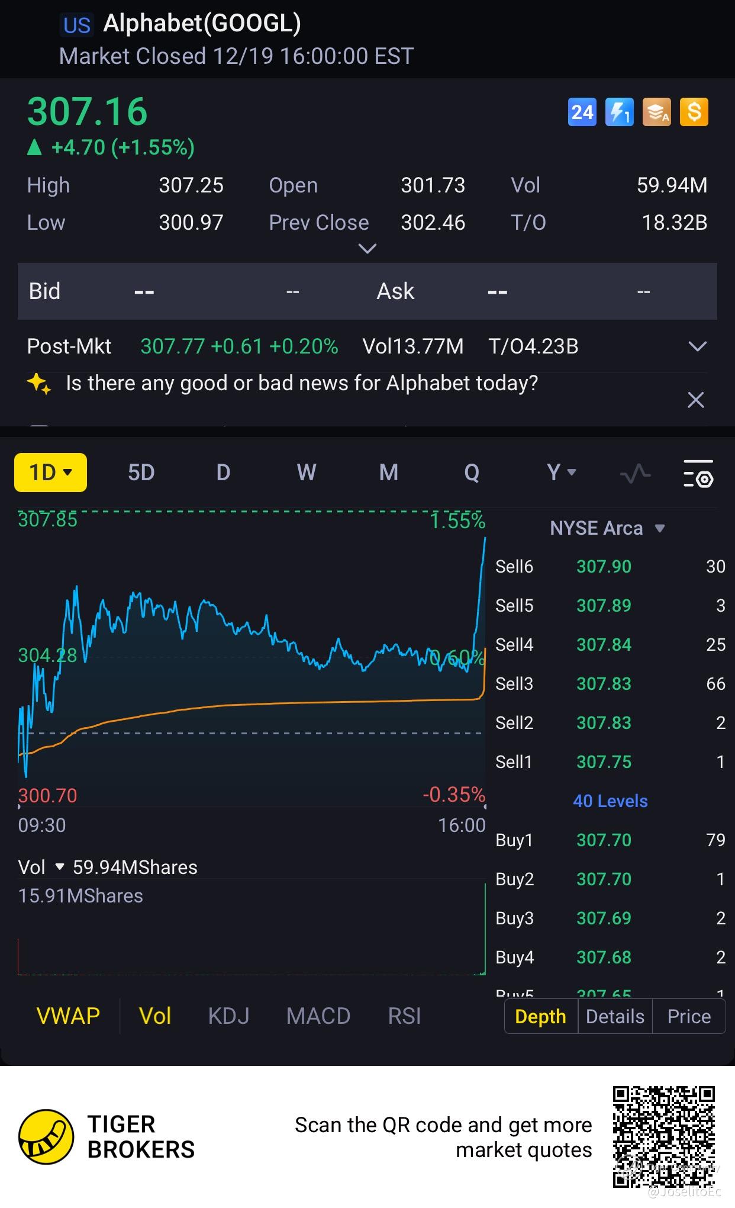This screenshot has width=735, height=1208.
Task: Tap the Open 301.73 value
Action: click(x=433, y=185)
